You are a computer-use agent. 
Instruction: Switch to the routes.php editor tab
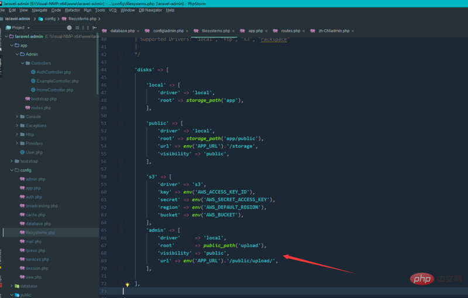(290, 31)
